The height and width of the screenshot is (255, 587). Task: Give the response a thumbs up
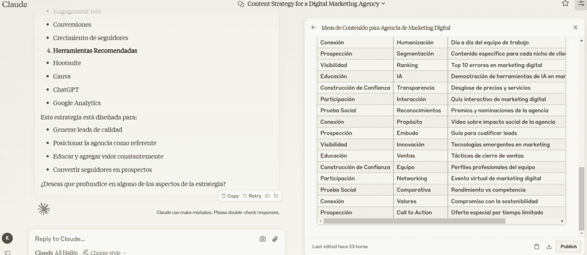pos(267,196)
